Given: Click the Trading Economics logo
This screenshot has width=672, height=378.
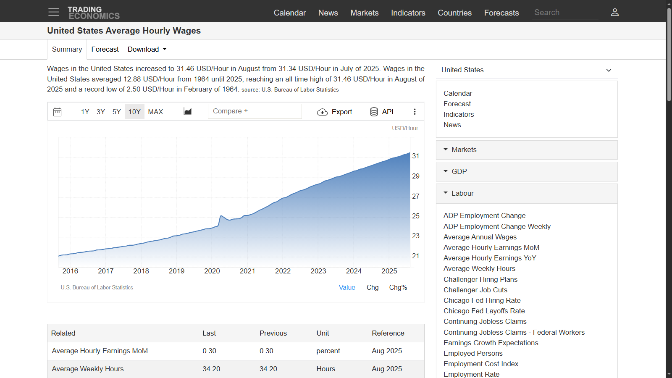Looking at the screenshot, I should tap(94, 13).
